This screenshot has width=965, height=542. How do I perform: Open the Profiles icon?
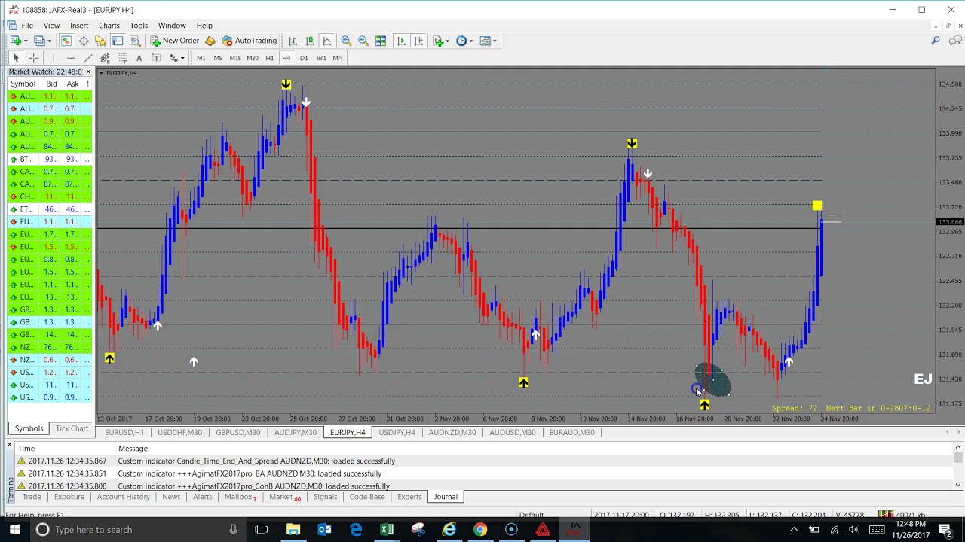point(39,41)
